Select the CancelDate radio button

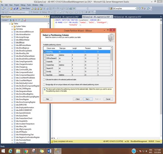[x=45, y=55]
